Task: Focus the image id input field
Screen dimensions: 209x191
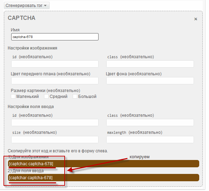Action: coord(55,64)
